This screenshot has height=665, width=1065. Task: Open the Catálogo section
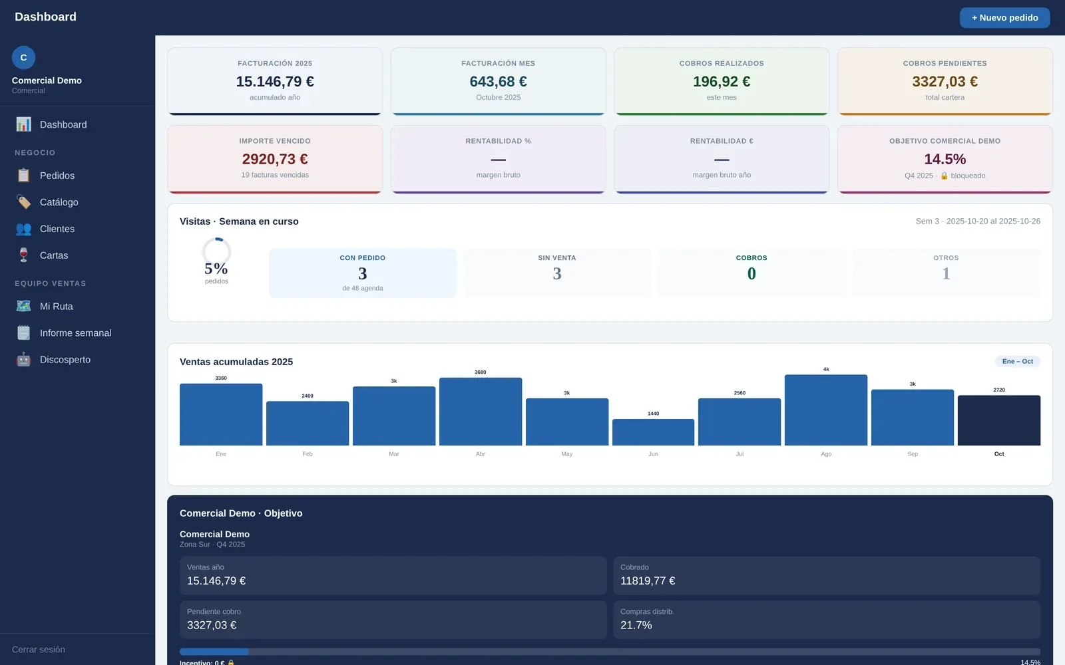pyautogui.click(x=77, y=202)
